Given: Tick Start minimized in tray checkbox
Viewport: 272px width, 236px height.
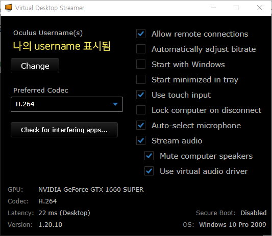Looking at the screenshot, I should coord(141,79).
